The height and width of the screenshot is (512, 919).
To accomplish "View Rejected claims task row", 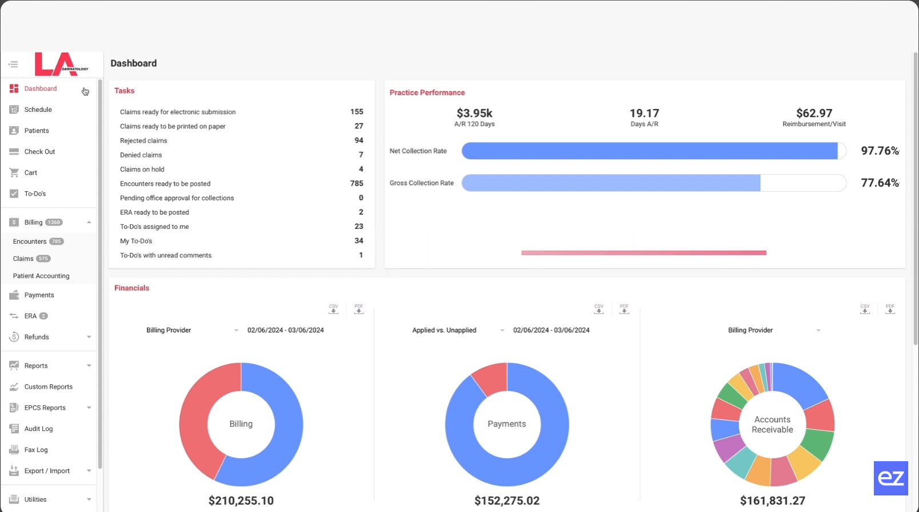I will coord(143,140).
